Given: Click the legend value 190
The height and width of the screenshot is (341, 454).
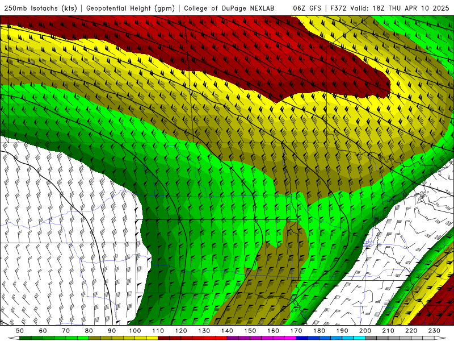Looking at the screenshot, I should pyautogui.click(x=342, y=331).
